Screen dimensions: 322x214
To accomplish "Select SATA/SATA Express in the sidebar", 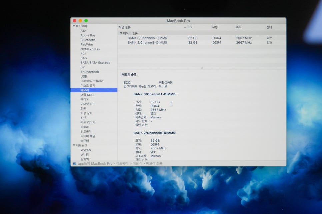I will click(x=95, y=63).
